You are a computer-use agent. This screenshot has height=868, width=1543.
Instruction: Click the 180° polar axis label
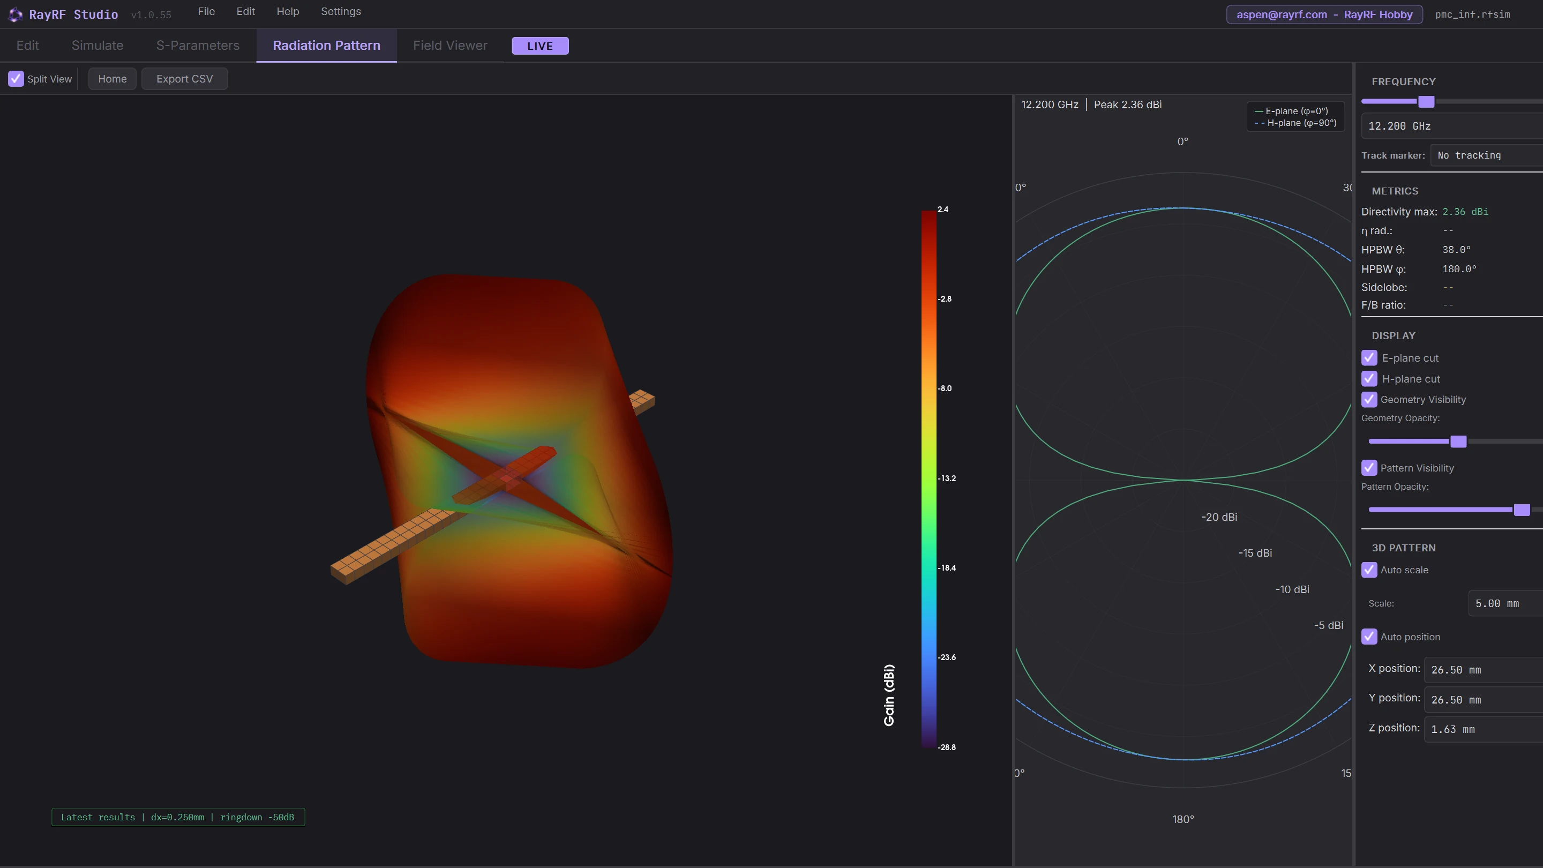tap(1183, 819)
